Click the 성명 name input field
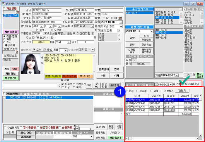The height and width of the screenshot is (142, 205). coord(47,10)
